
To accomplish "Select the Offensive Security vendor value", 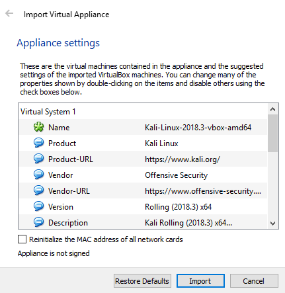I will point(176,175).
